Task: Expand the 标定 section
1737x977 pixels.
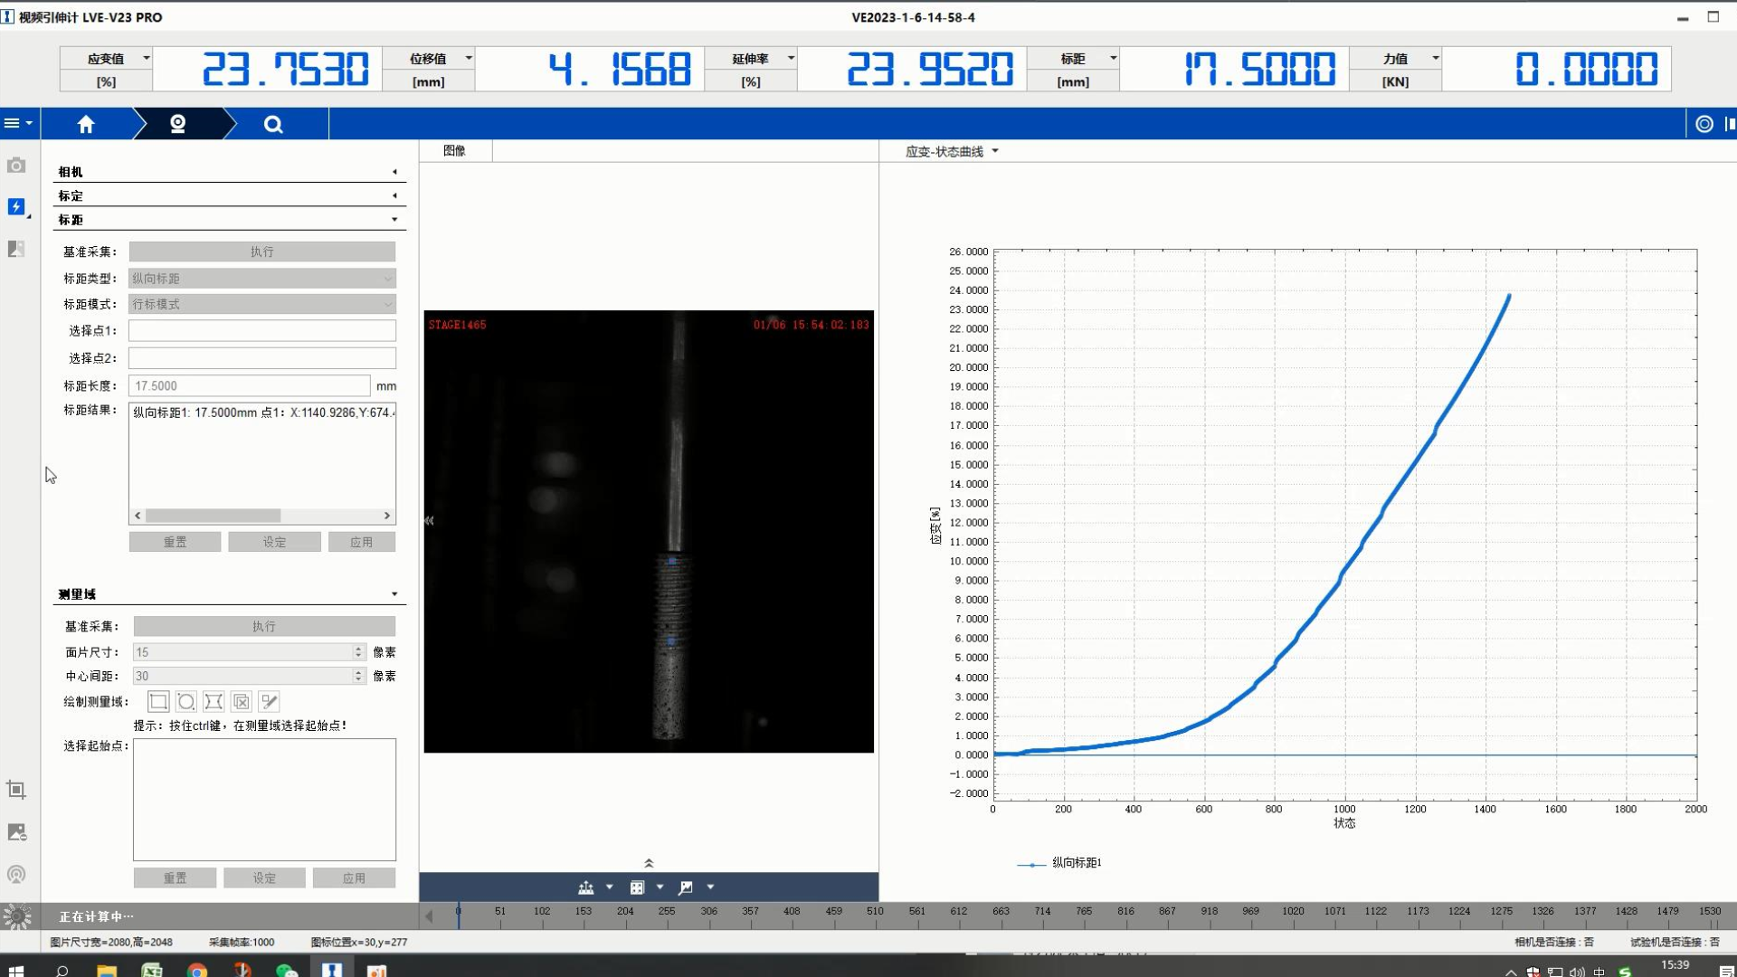Action: tap(230, 195)
